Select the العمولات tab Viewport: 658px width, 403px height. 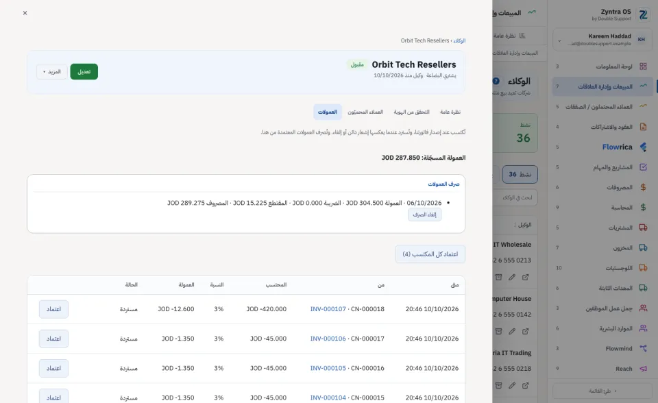[x=328, y=112]
